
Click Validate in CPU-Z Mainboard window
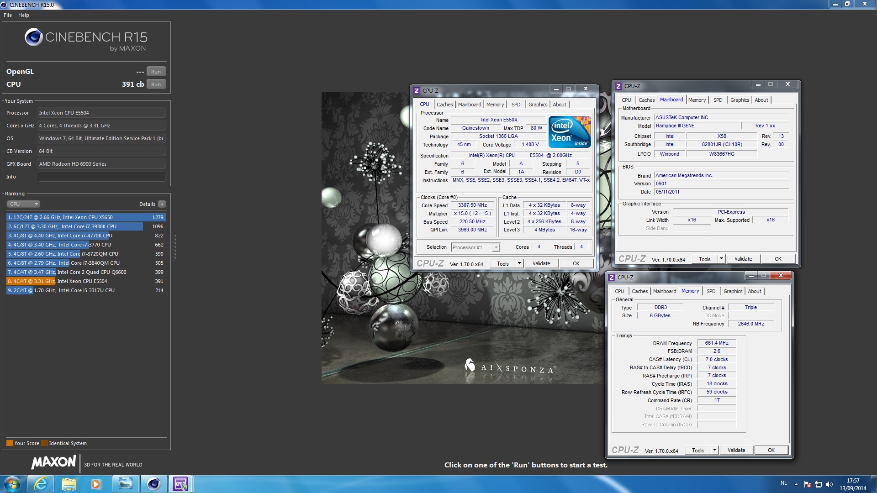click(x=743, y=259)
